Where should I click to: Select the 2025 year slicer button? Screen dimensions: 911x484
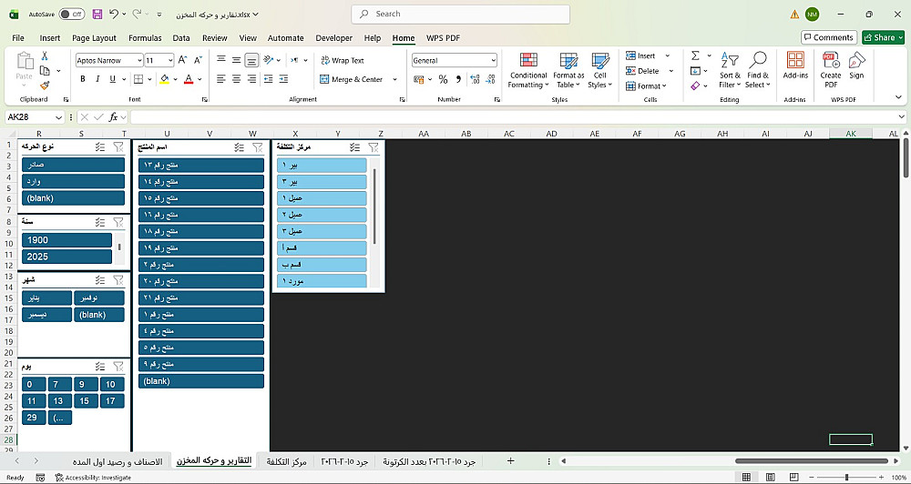[66, 257]
